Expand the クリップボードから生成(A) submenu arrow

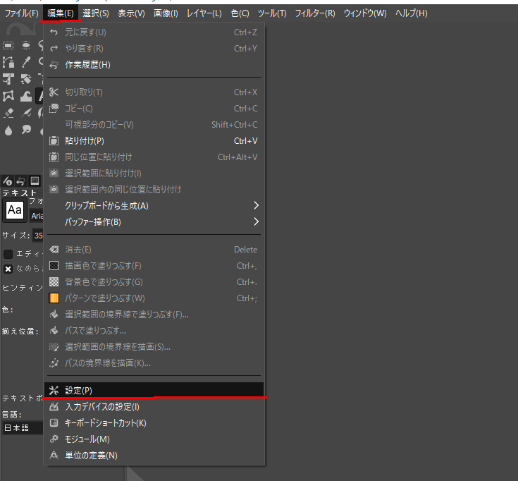pyautogui.click(x=256, y=206)
